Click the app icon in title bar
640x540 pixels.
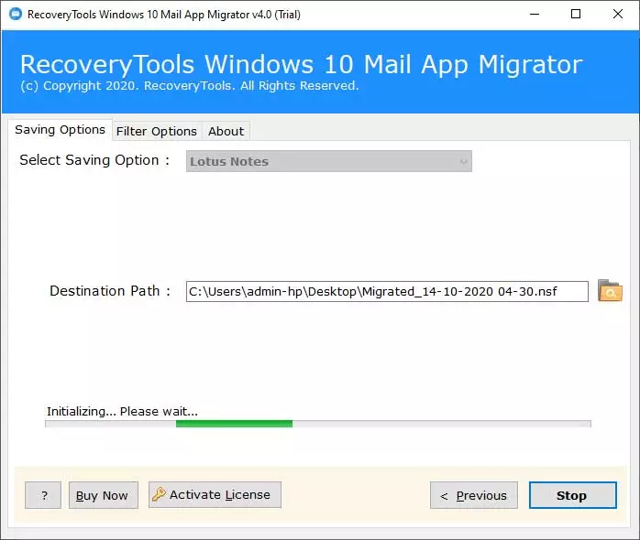click(14, 14)
